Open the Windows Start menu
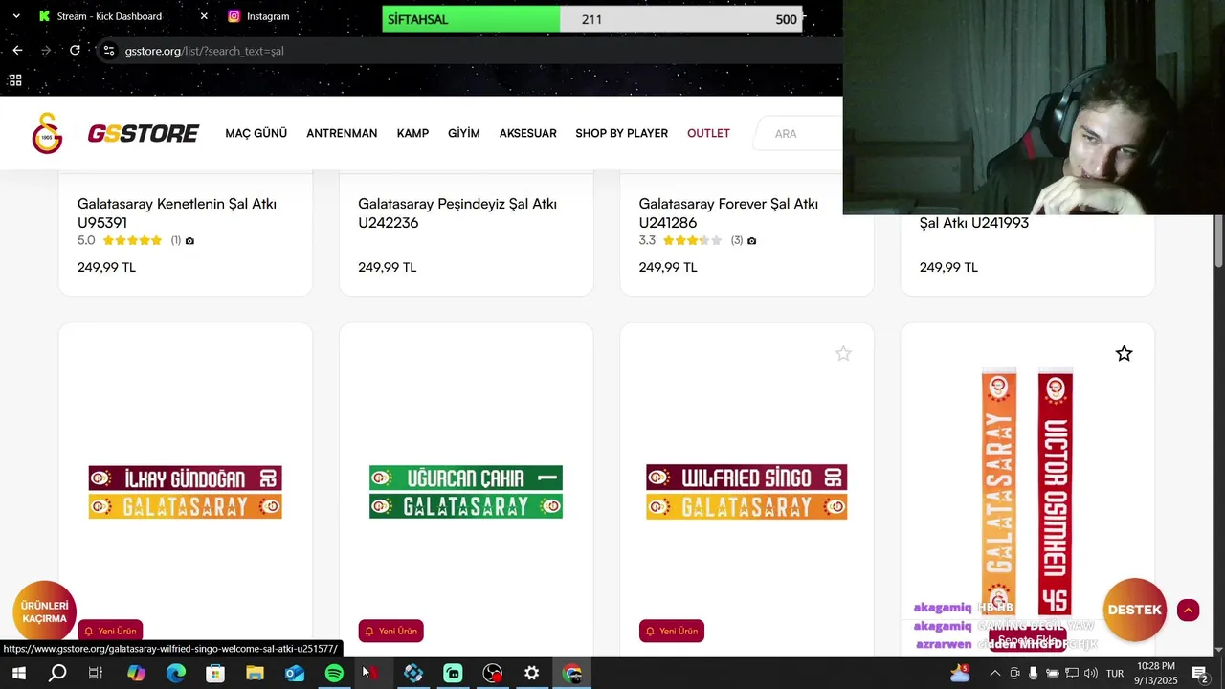Image resolution: width=1225 pixels, height=689 pixels. pos(18,674)
